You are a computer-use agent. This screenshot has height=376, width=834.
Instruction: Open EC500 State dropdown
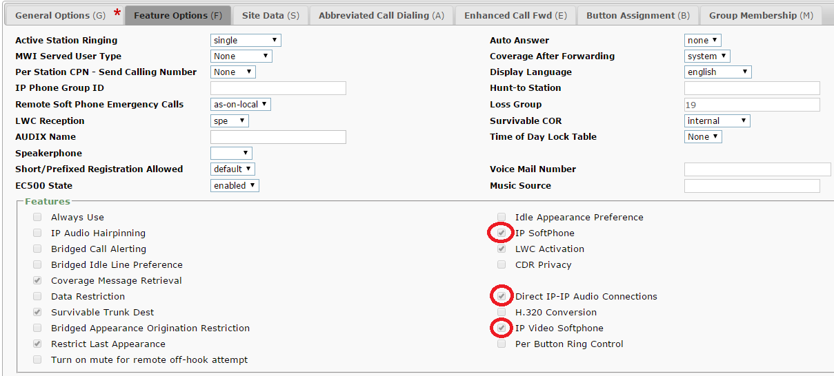tap(235, 186)
